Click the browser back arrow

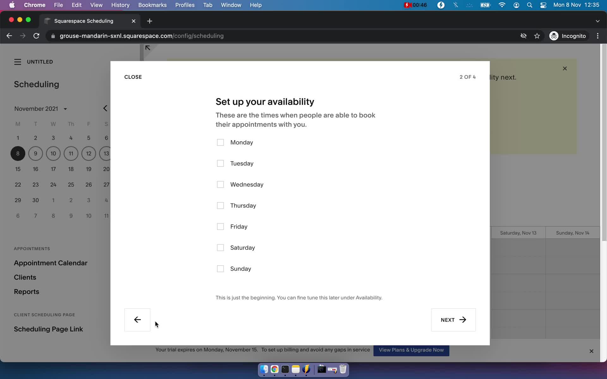pyautogui.click(x=9, y=36)
